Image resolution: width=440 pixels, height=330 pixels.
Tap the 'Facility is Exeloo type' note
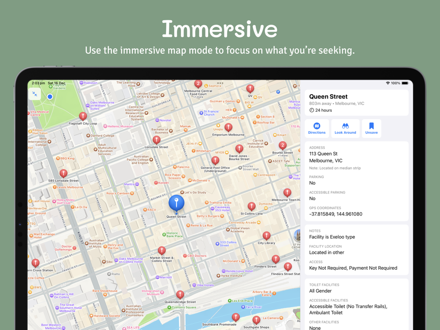tap(332, 237)
